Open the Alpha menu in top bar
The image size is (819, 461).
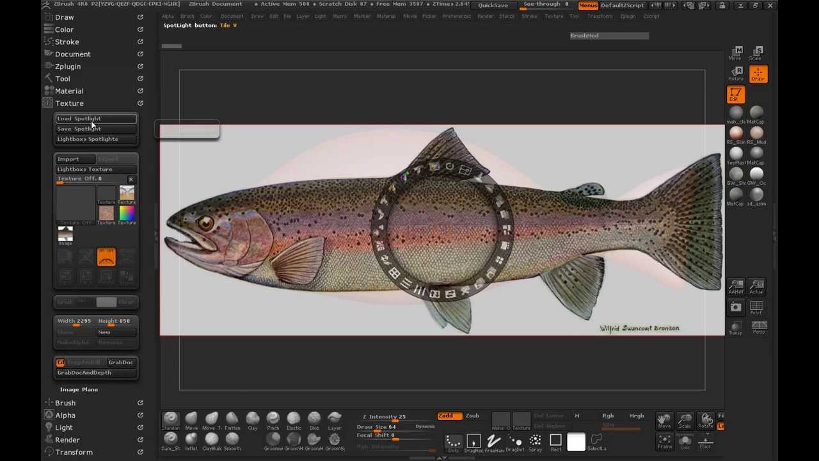coord(168,16)
